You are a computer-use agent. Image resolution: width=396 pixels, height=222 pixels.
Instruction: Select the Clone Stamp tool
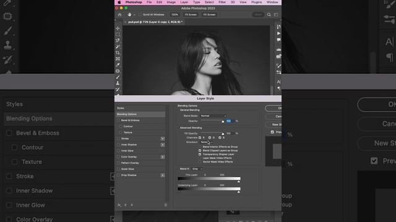[118, 83]
